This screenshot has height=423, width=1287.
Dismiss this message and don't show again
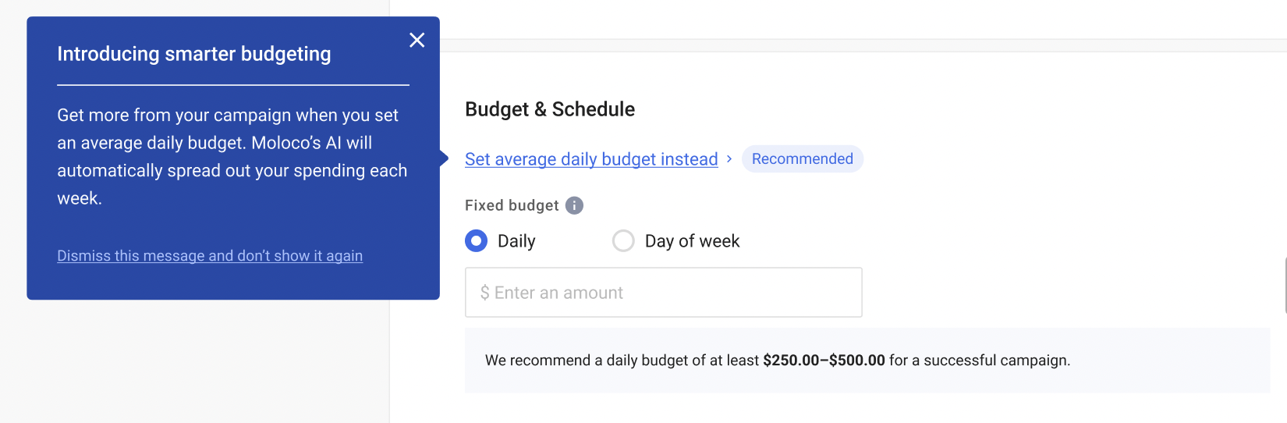tap(210, 256)
